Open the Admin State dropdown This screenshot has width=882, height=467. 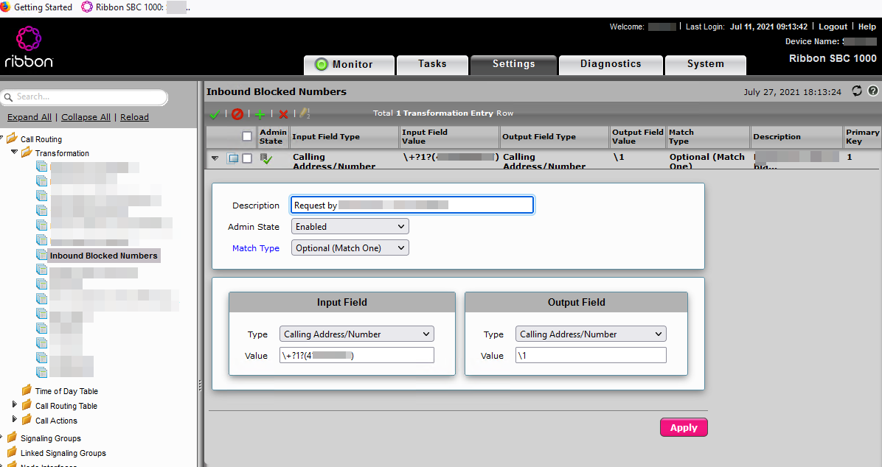point(350,227)
